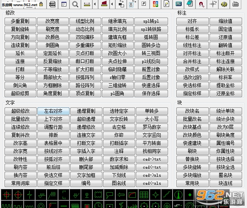Click the cad->xls button

152,175
